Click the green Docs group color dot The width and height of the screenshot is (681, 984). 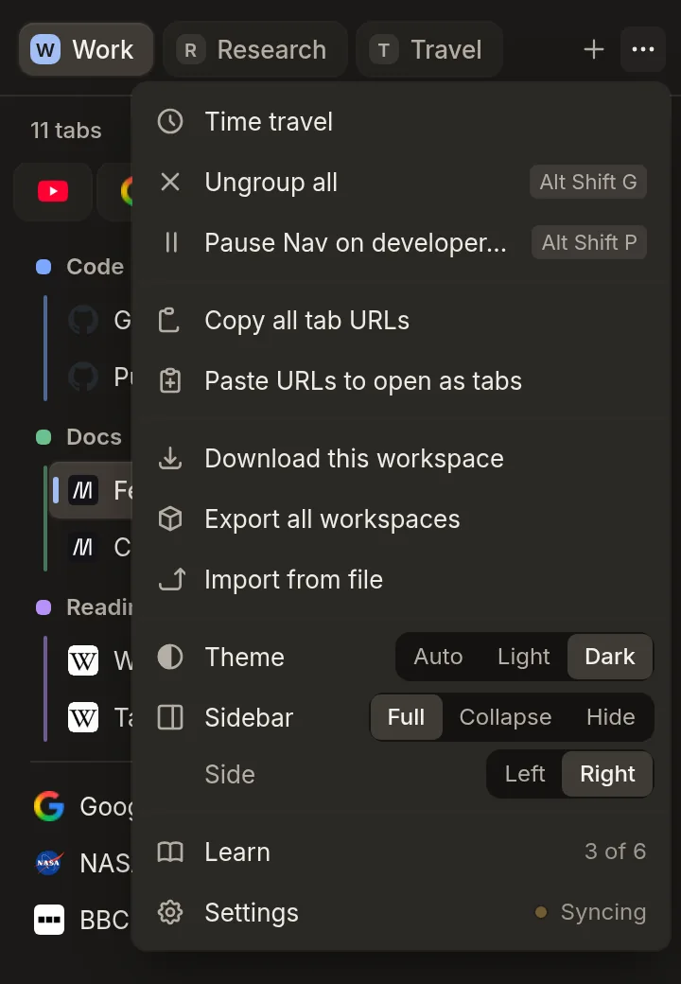click(x=44, y=437)
